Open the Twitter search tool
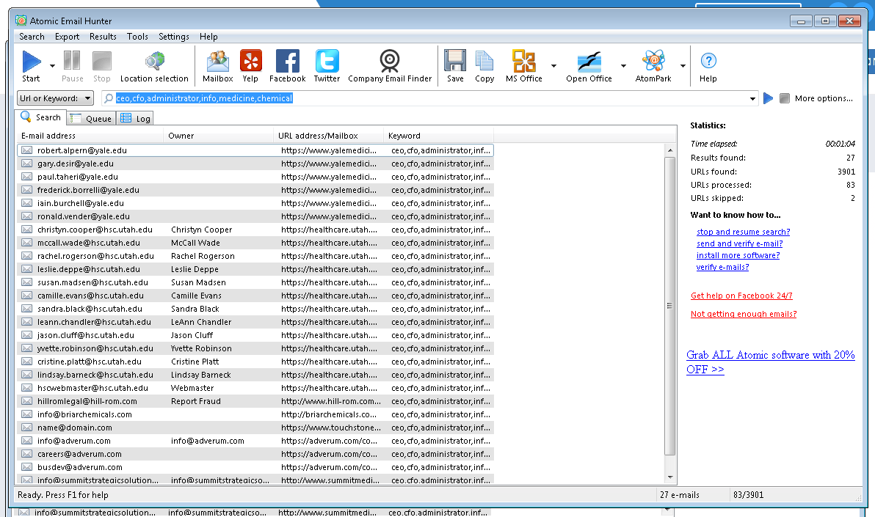 327,66
